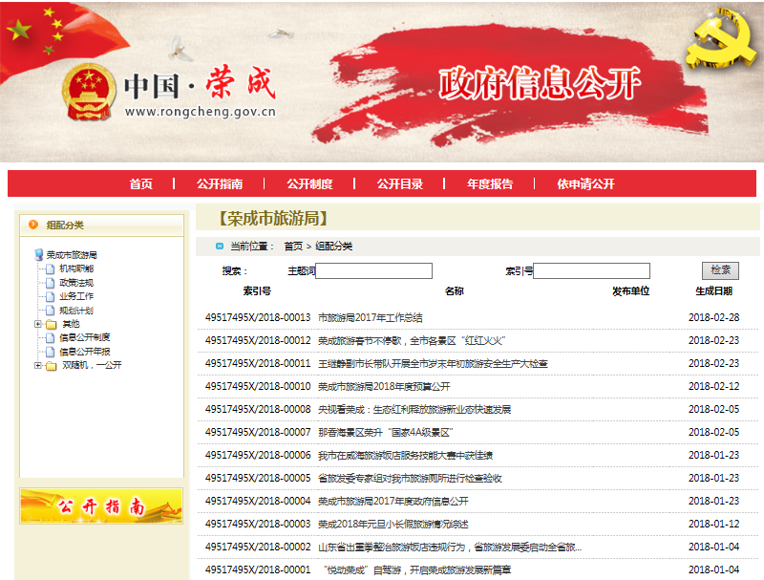Open 业务工作 in the category tree
Viewport: 764px width, 580px height.
coord(76,296)
